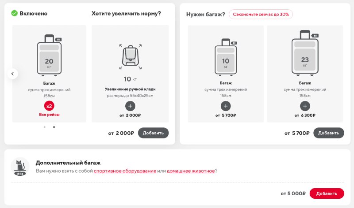
Task: Click red Добавить button for additional baggage
Action: 327,193
